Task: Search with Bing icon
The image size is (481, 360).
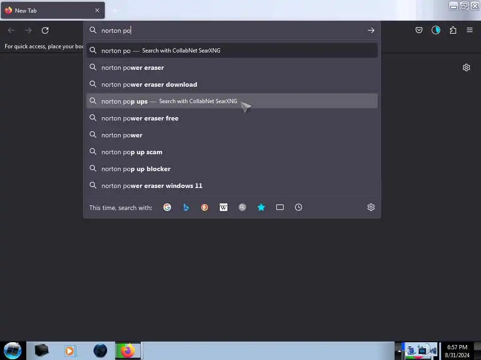Action: tap(186, 207)
